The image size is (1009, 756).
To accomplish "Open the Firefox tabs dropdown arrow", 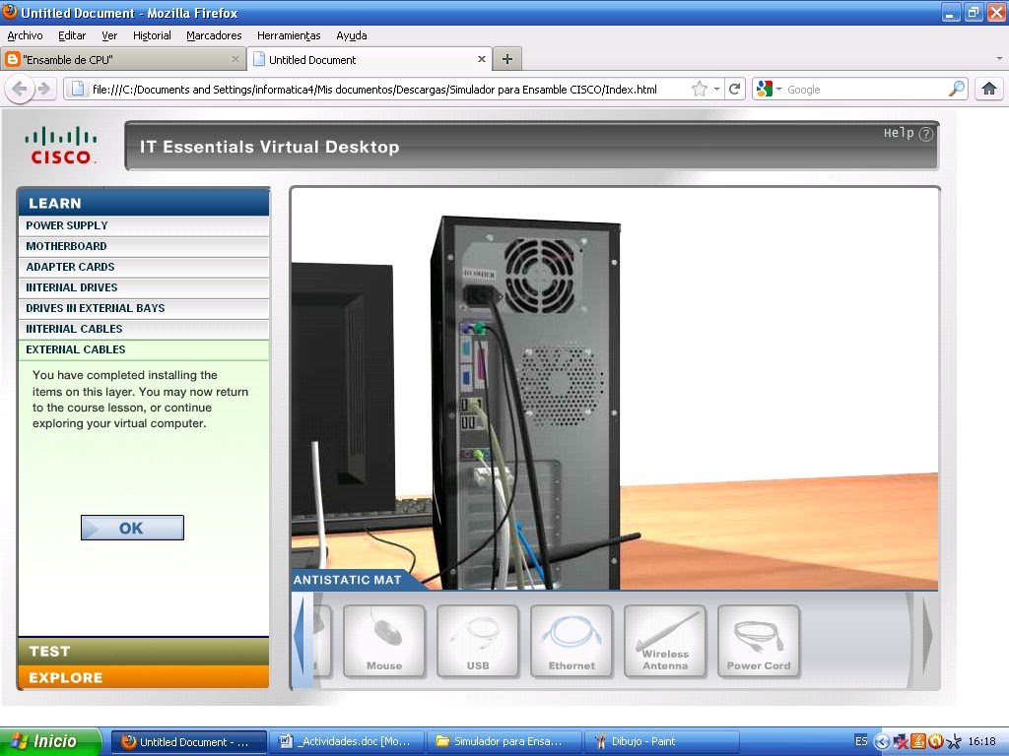I will click(x=999, y=59).
